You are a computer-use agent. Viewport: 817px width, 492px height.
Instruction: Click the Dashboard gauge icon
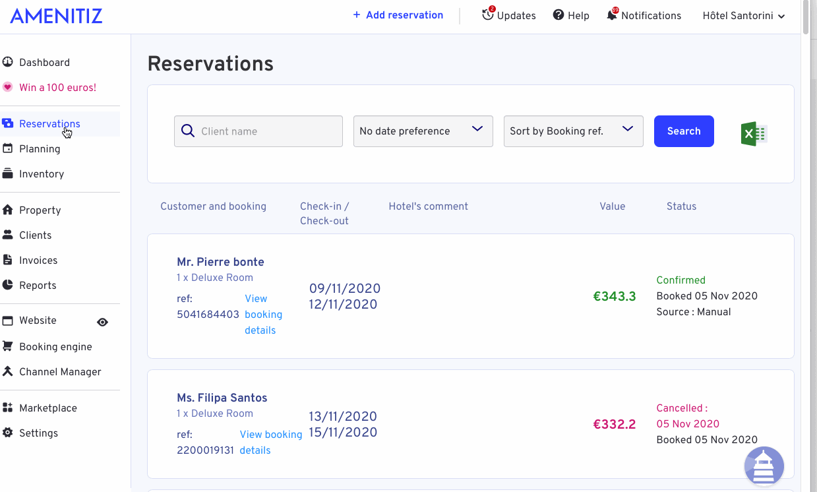pyautogui.click(x=8, y=62)
